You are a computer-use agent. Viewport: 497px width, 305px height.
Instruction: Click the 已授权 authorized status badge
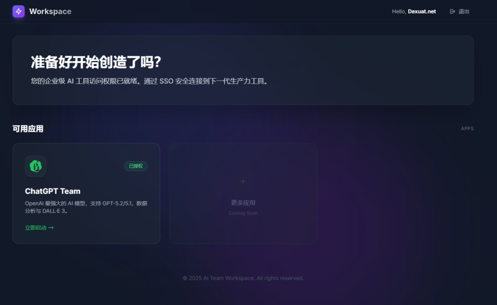[x=135, y=166]
